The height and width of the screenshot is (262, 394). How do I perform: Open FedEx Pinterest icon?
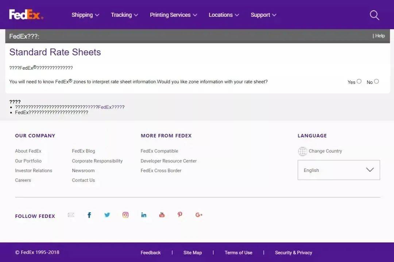(180, 215)
